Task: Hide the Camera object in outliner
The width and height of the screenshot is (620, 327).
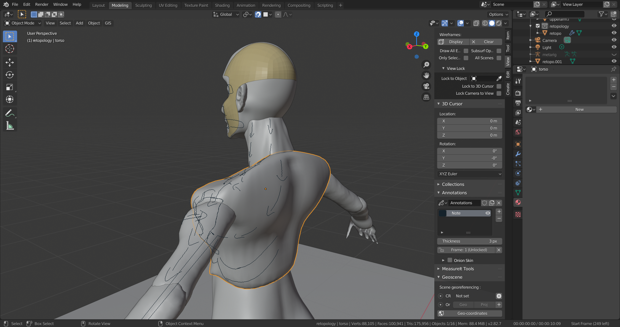Action: pyautogui.click(x=614, y=40)
